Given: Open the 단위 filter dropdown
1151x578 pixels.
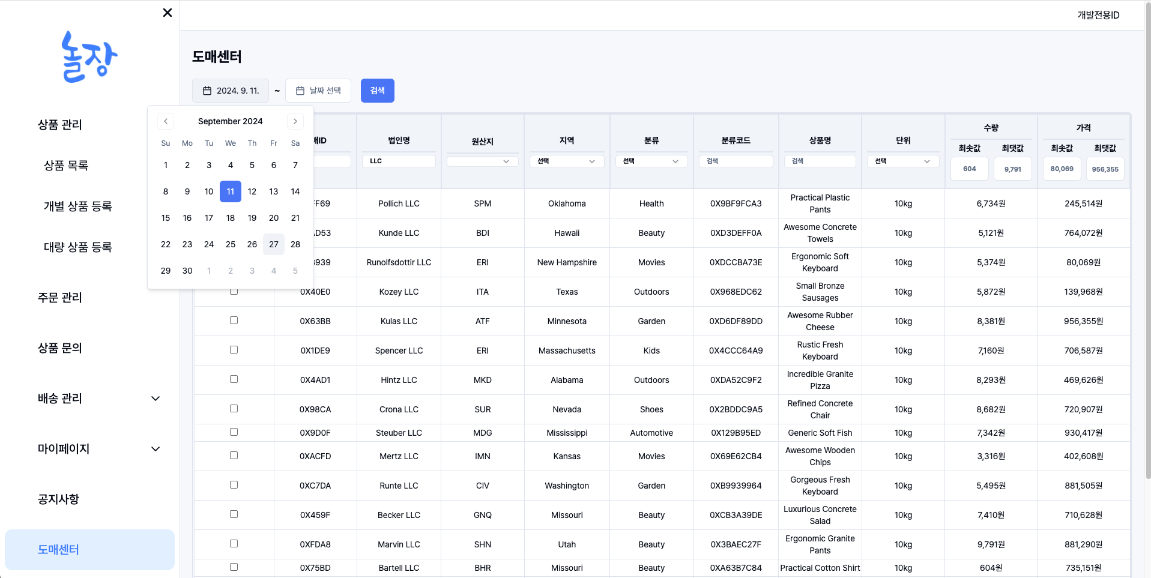Looking at the screenshot, I should (x=902, y=161).
